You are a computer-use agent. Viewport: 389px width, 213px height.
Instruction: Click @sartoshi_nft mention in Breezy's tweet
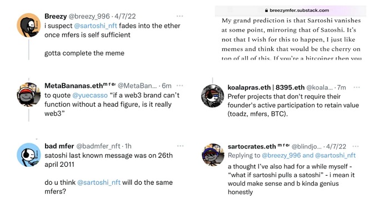(x=96, y=26)
